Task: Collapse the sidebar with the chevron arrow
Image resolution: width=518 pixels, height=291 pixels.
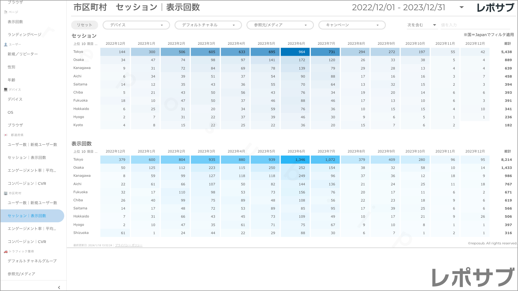Action: coord(59,287)
